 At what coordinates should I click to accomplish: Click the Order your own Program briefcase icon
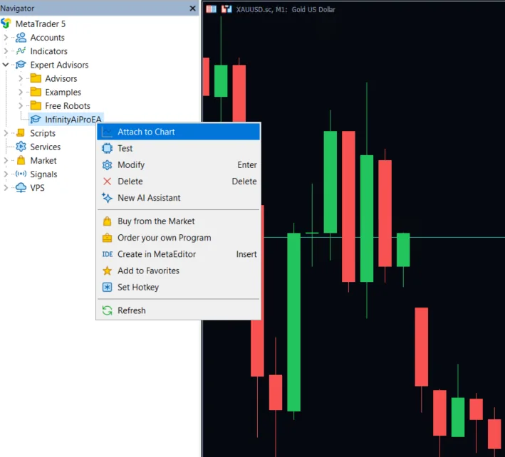(107, 238)
